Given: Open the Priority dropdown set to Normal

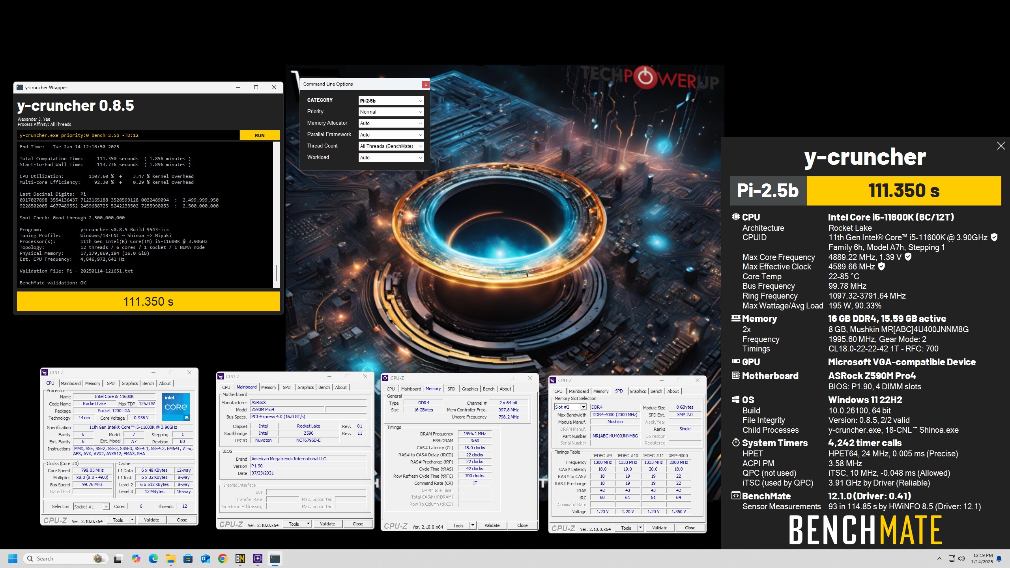Looking at the screenshot, I should 391,112.
